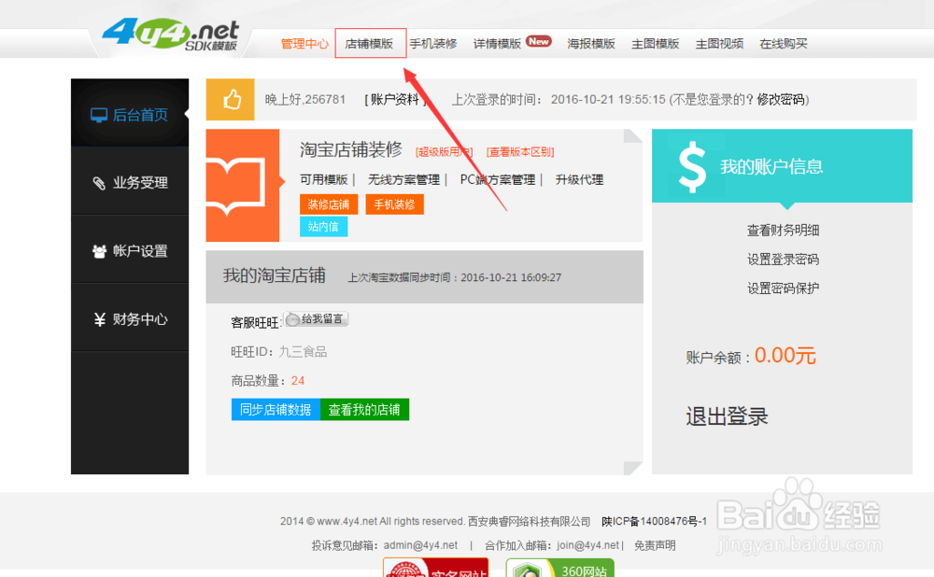Click the 淘宝店铺装修 heading

(351, 149)
